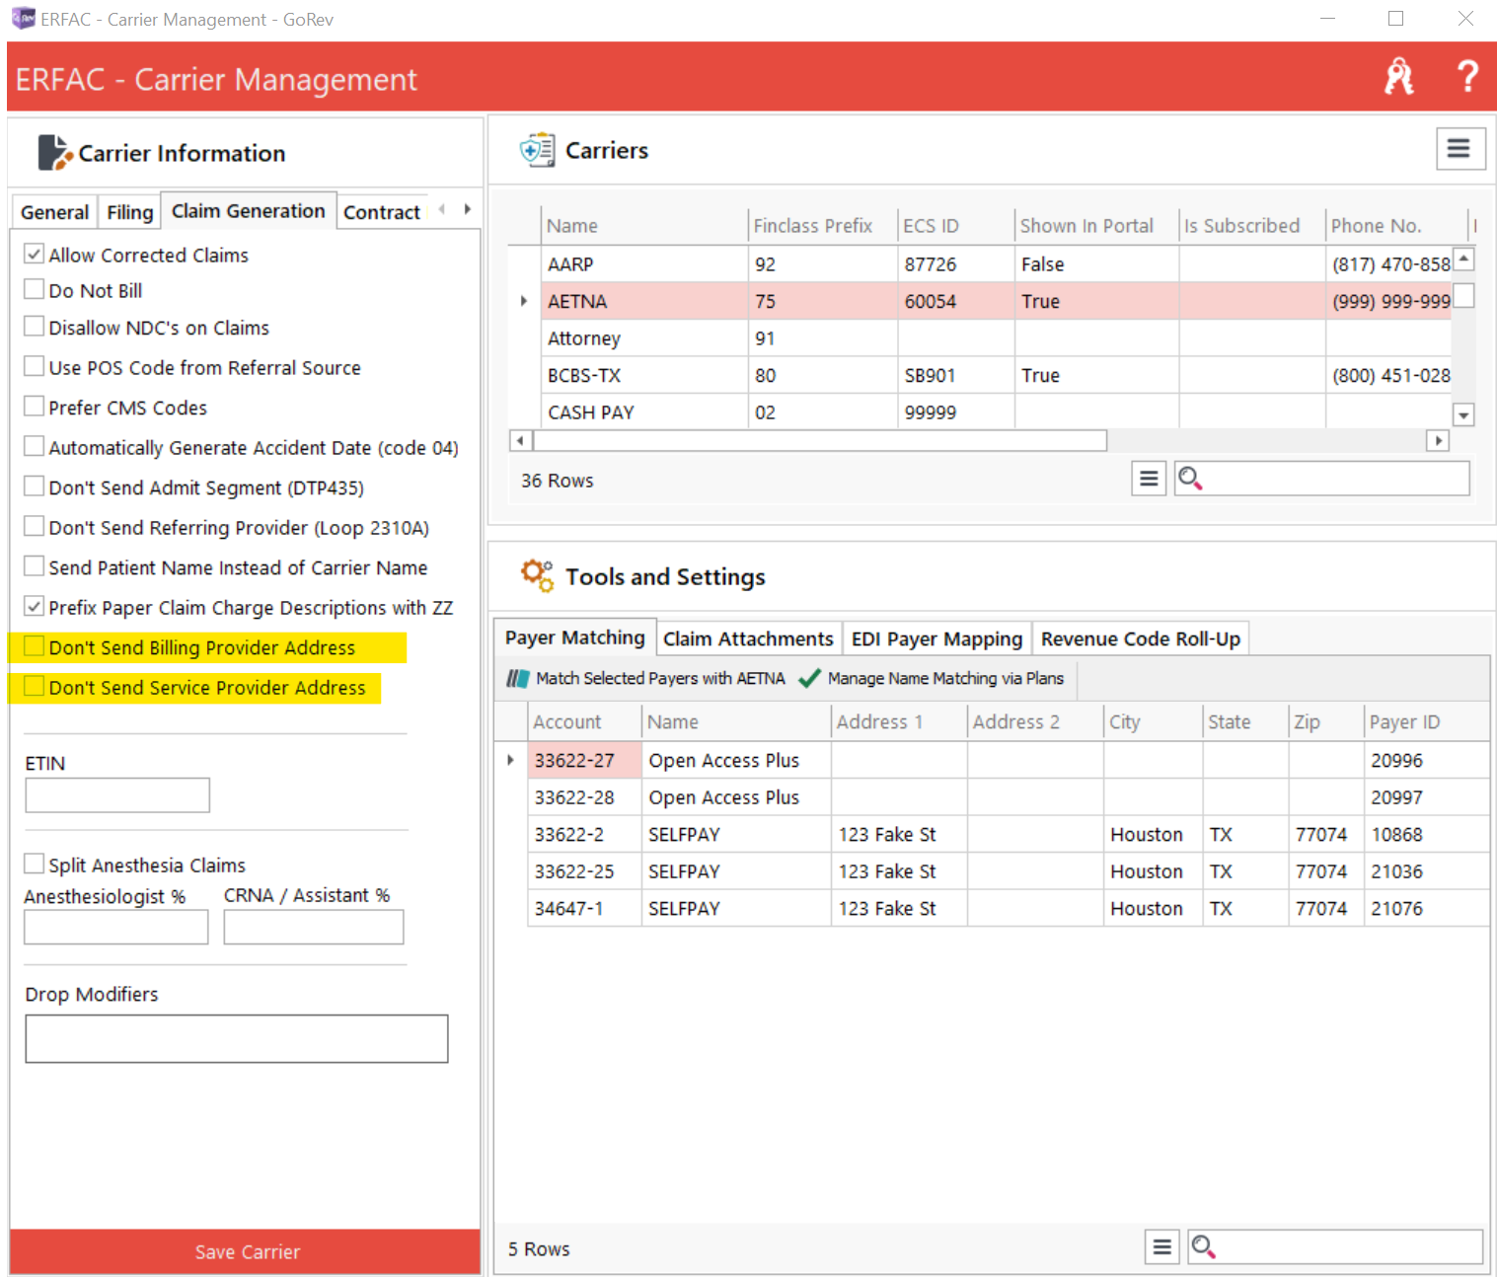
Task: Open the Claim Attachments tab
Action: pyautogui.click(x=748, y=638)
